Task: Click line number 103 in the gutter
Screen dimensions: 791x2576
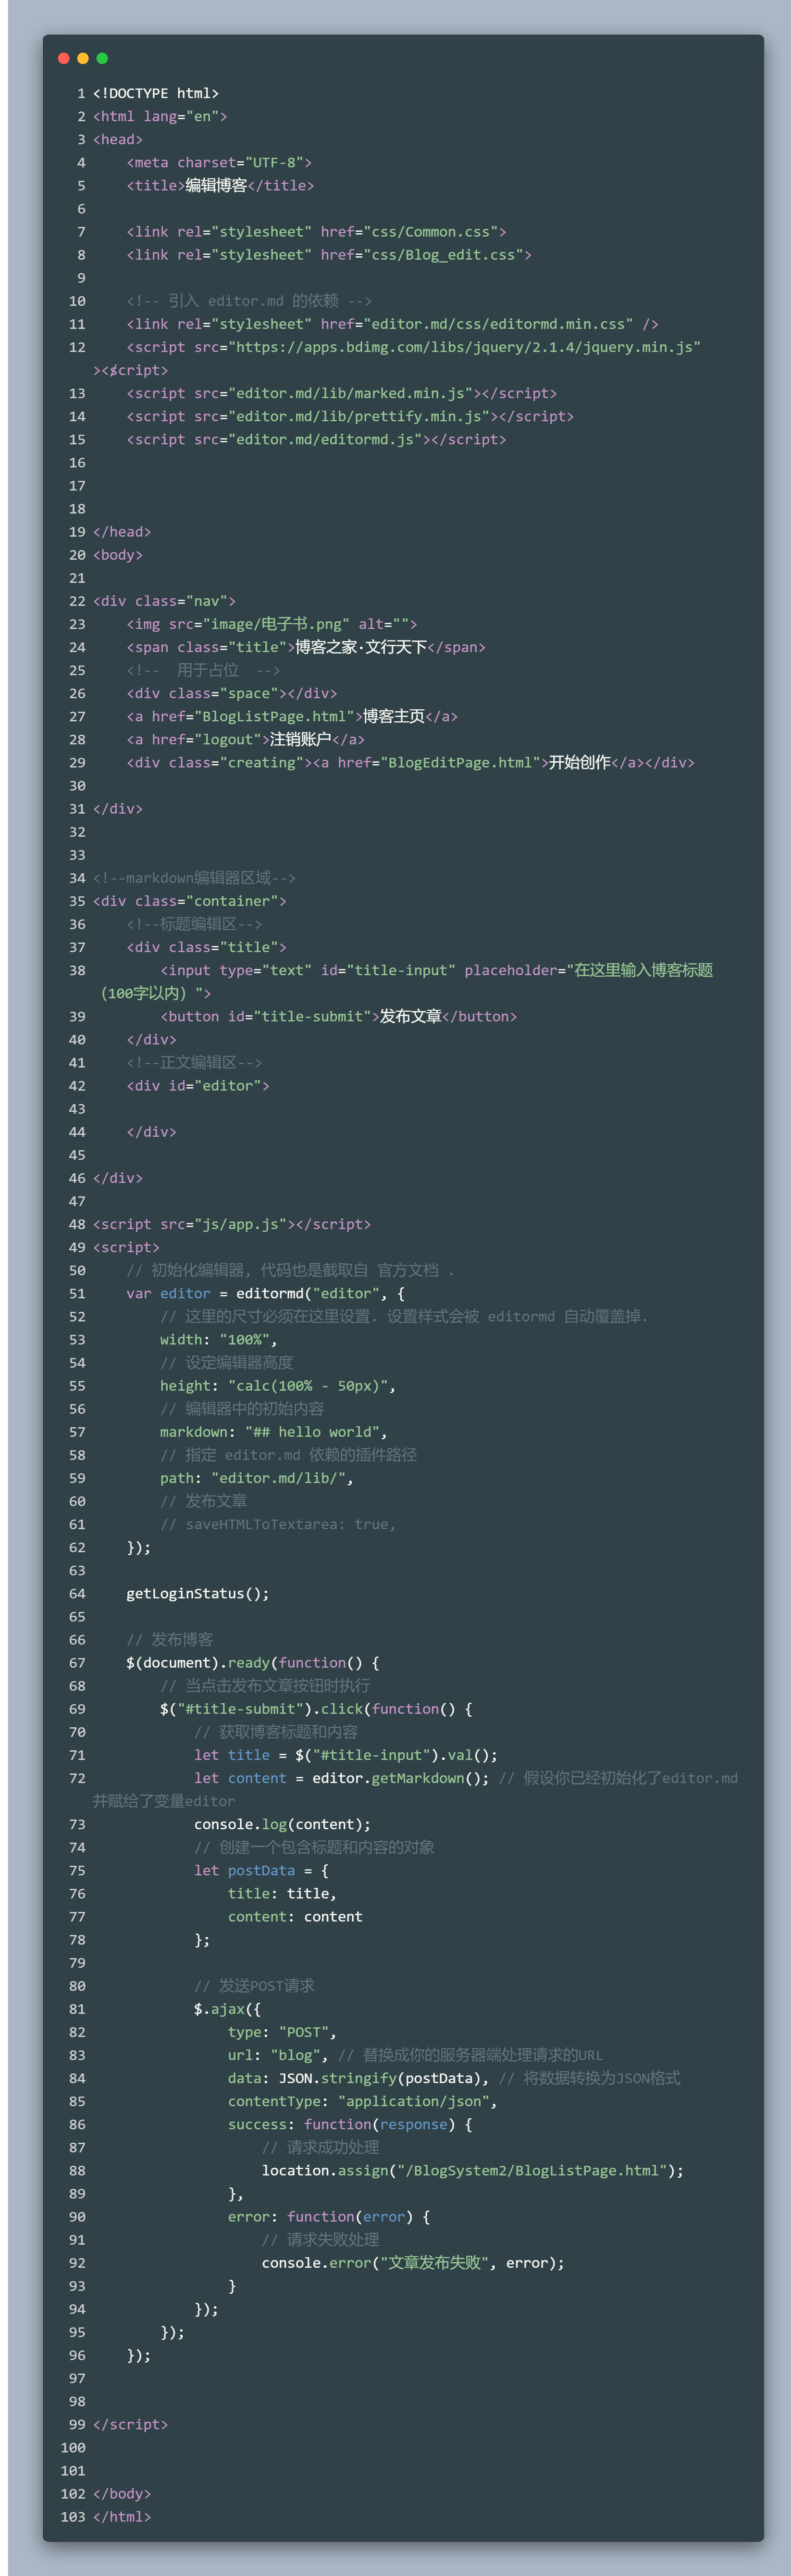Action: [73, 2516]
